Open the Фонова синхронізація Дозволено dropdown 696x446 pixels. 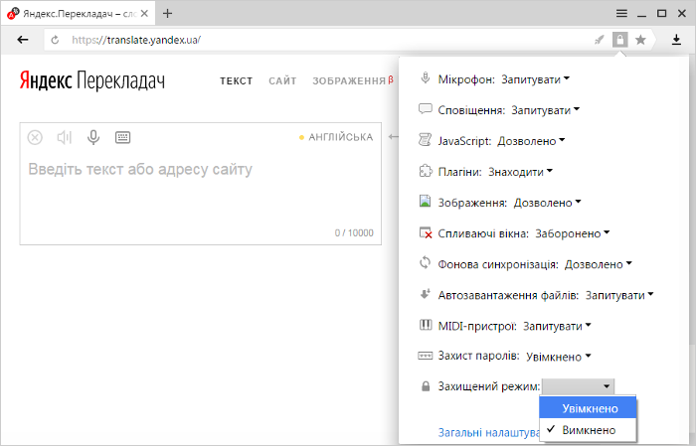click(599, 264)
